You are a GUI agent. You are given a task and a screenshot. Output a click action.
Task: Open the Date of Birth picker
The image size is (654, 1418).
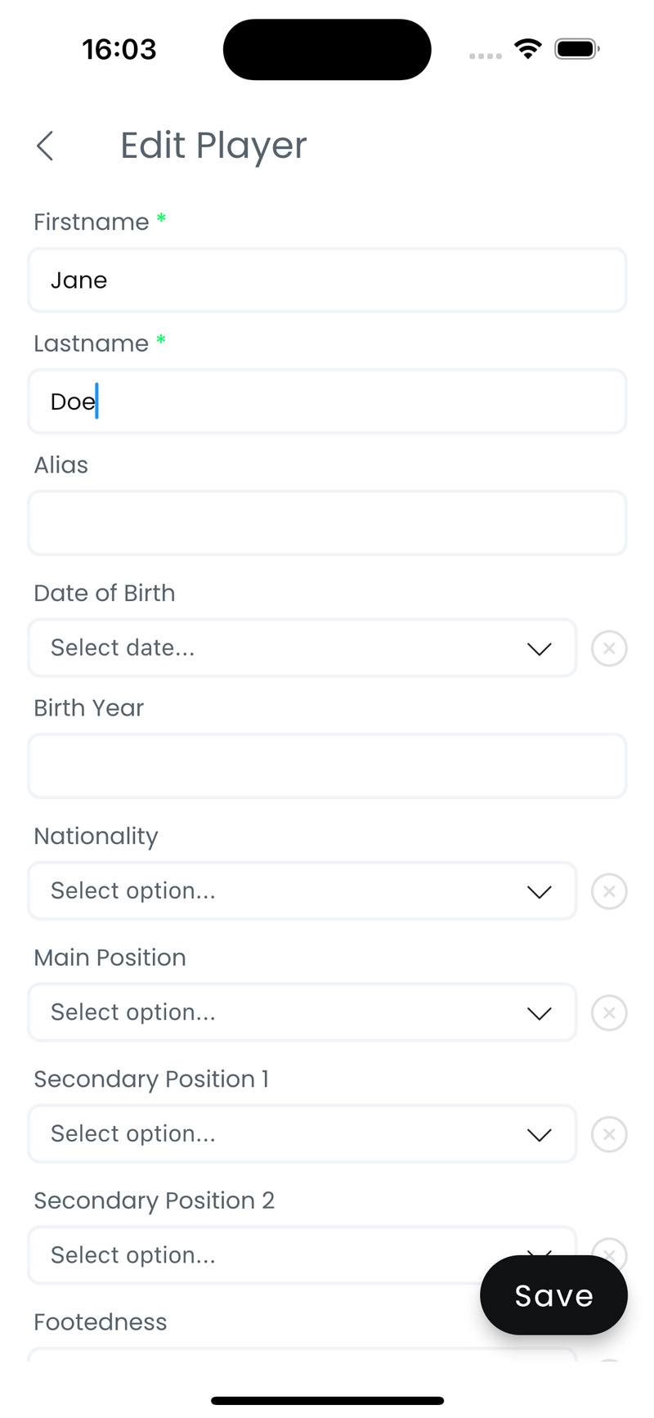click(x=302, y=648)
